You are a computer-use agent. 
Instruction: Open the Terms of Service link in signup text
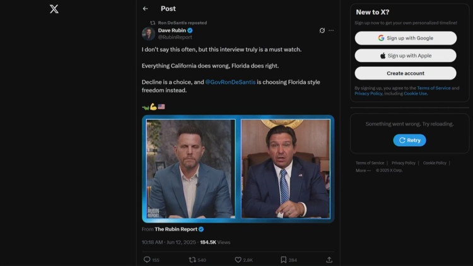(433, 88)
